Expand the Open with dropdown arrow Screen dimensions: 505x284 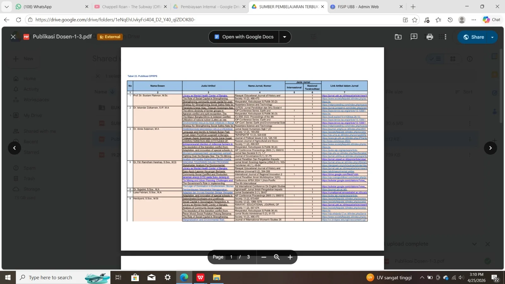(284, 37)
